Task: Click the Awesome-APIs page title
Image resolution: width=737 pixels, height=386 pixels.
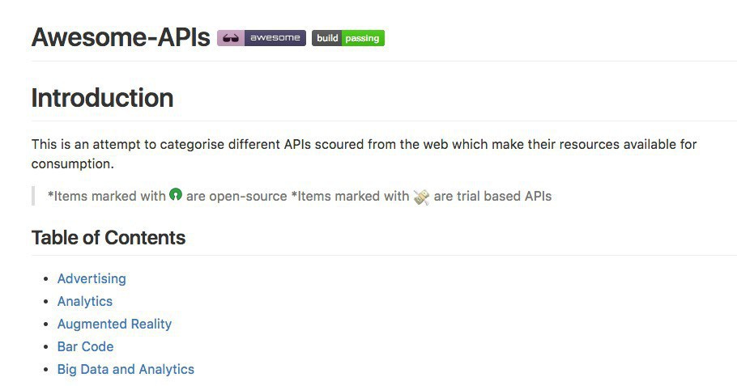Action: click(121, 38)
